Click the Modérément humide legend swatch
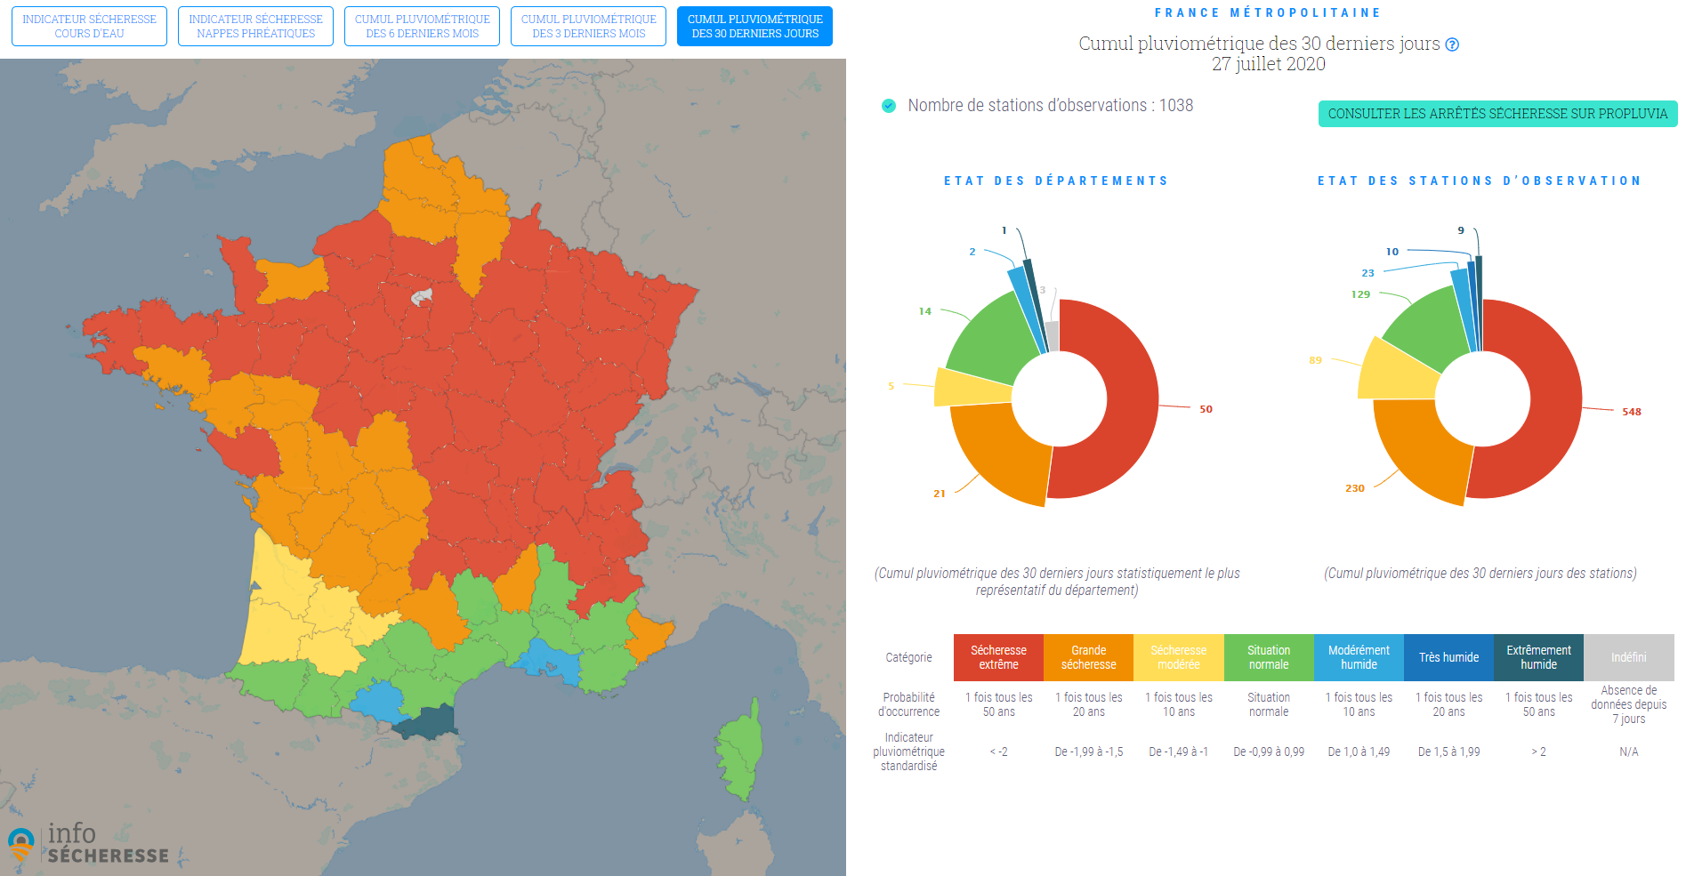Screen dimensions: 1686x876 tap(1359, 657)
